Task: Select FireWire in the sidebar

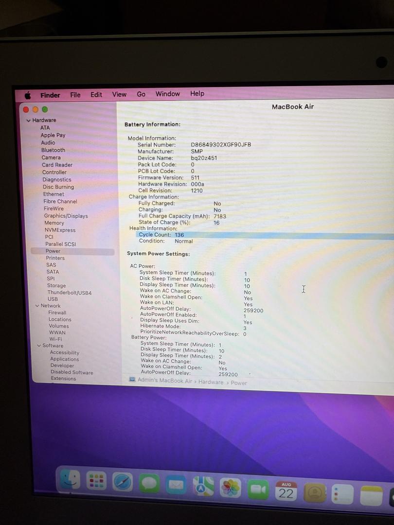Action: click(54, 208)
